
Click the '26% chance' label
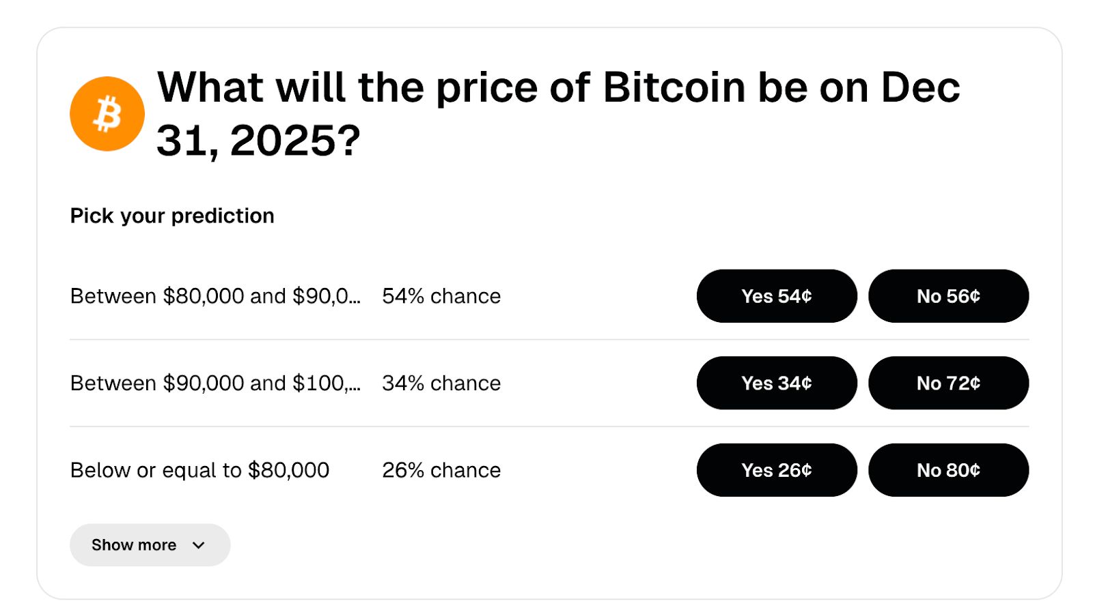(x=441, y=469)
